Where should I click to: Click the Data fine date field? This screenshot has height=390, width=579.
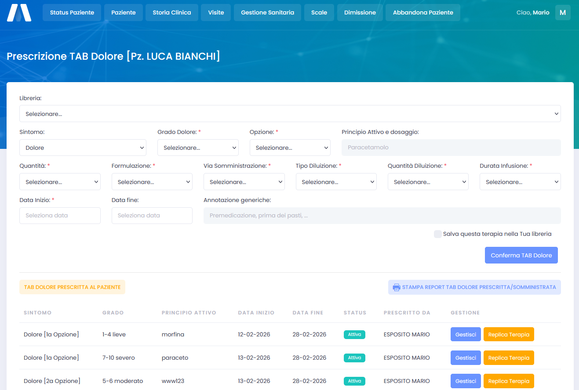[152, 216]
